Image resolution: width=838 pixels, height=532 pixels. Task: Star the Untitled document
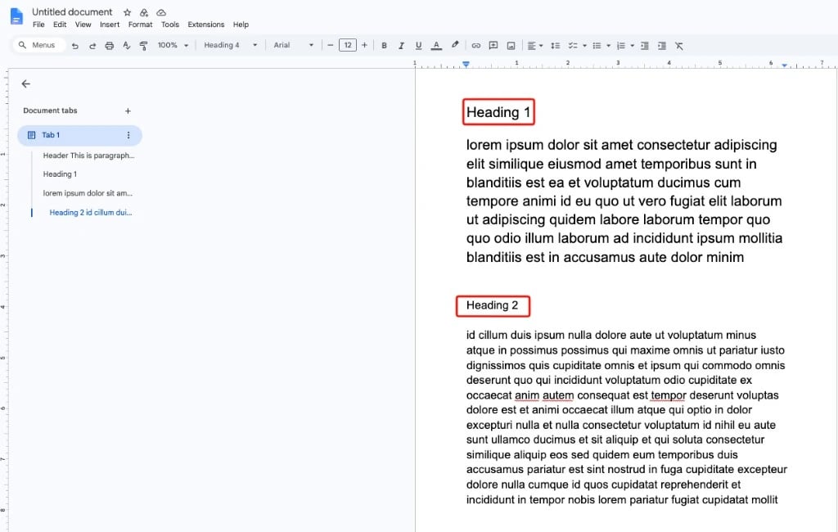click(x=127, y=12)
